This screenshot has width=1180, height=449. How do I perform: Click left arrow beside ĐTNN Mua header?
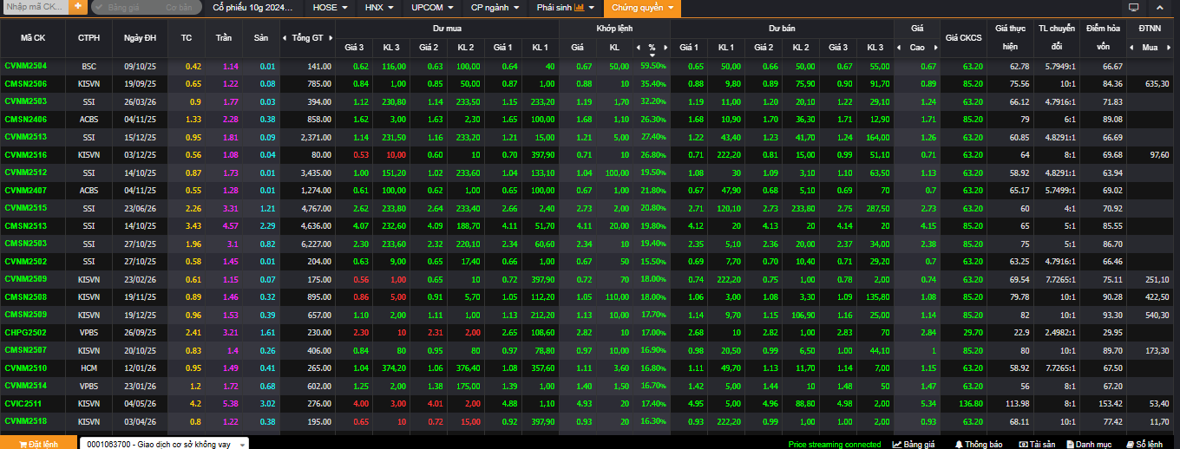(x=1131, y=47)
